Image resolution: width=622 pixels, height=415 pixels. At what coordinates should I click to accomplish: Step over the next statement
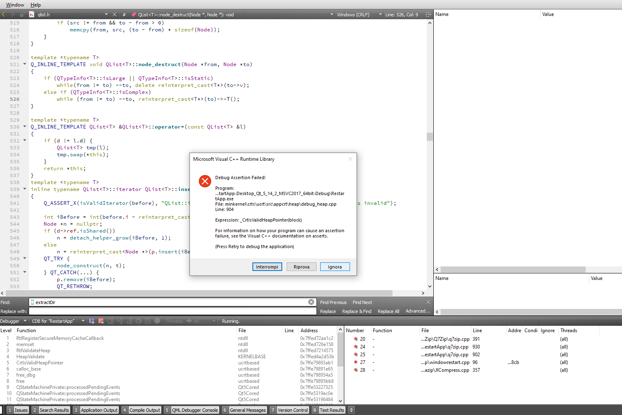111,321
